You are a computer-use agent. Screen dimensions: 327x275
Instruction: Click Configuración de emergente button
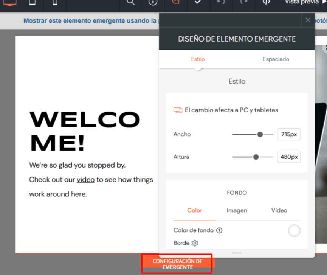coord(178,264)
